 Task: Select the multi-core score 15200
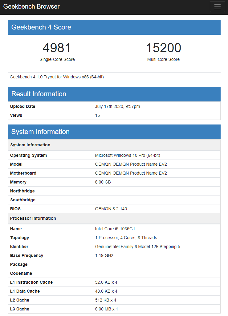(163, 48)
